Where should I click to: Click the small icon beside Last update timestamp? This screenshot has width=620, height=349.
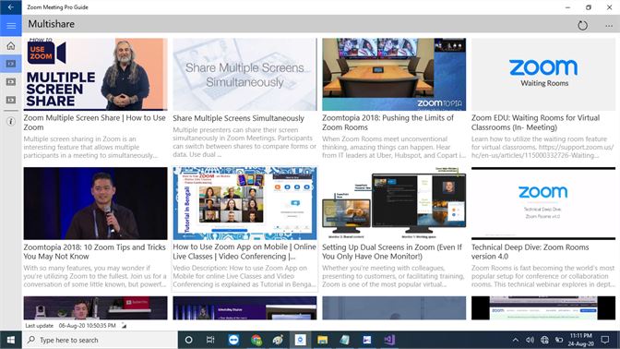click(x=124, y=325)
